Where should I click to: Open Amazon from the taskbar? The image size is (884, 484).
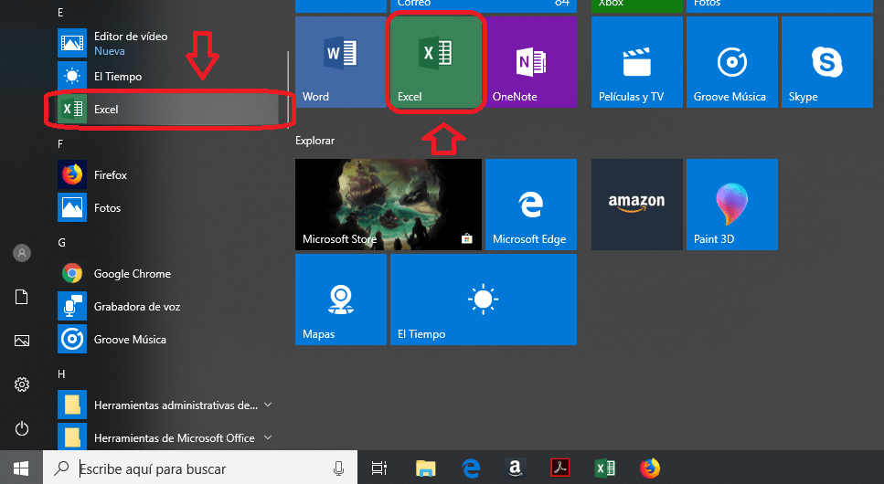click(515, 468)
